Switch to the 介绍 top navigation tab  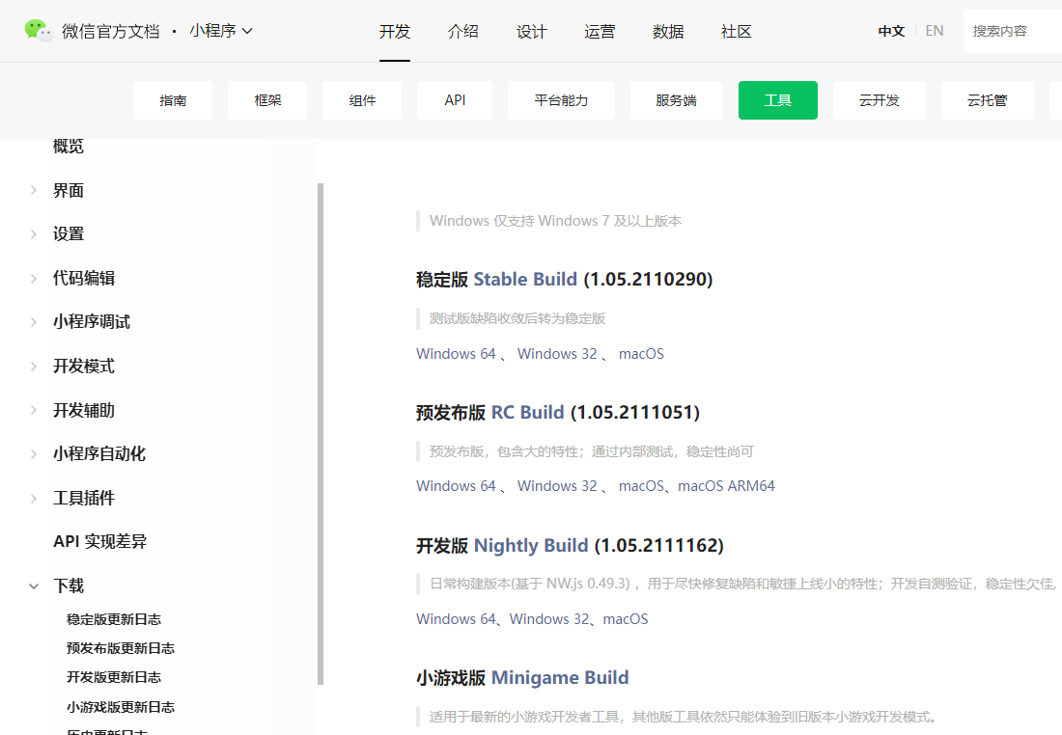coord(463,31)
